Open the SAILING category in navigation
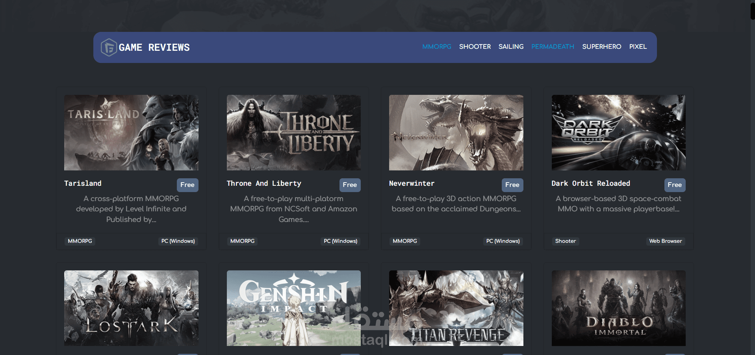Image resolution: width=755 pixels, height=355 pixels. point(511,46)
